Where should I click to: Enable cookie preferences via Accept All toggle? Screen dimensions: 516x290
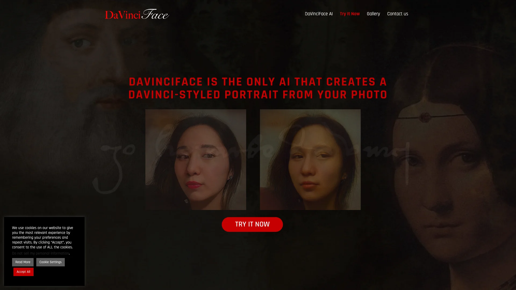pos(23,272)
